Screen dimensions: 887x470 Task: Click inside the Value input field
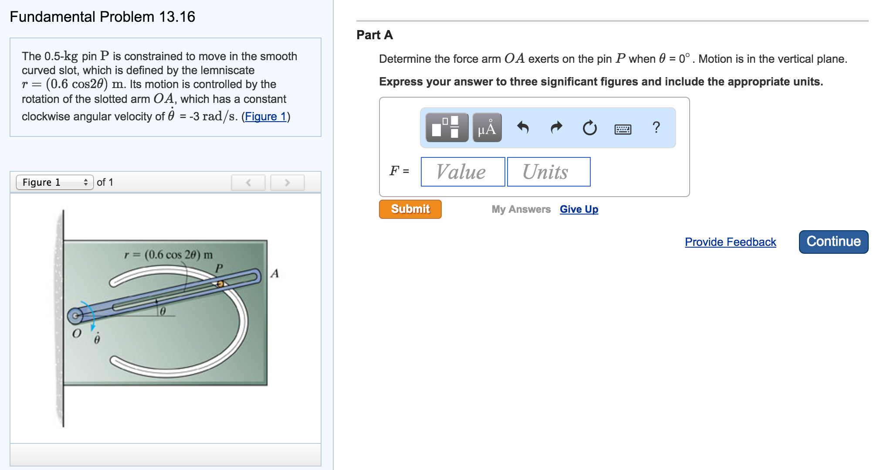[462, 171]
